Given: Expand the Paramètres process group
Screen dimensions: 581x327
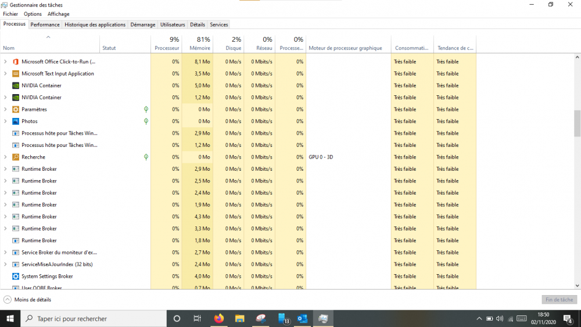Looking at the screenshot, I should click(6, 109).
